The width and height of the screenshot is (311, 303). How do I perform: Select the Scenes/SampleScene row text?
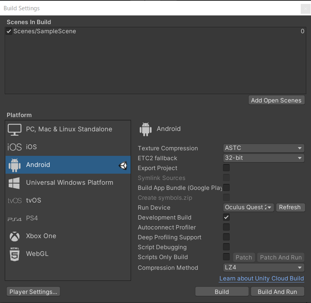pyautogui.click(x=45, y=31)
